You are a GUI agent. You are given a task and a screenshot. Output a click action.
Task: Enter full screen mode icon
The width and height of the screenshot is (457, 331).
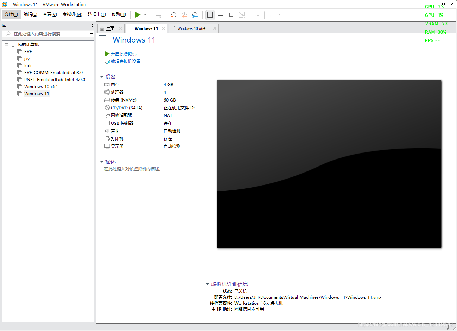(231, 15)
